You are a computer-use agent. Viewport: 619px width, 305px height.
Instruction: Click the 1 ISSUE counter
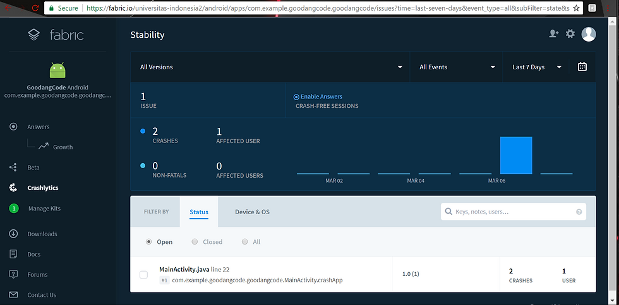[148, 100]
